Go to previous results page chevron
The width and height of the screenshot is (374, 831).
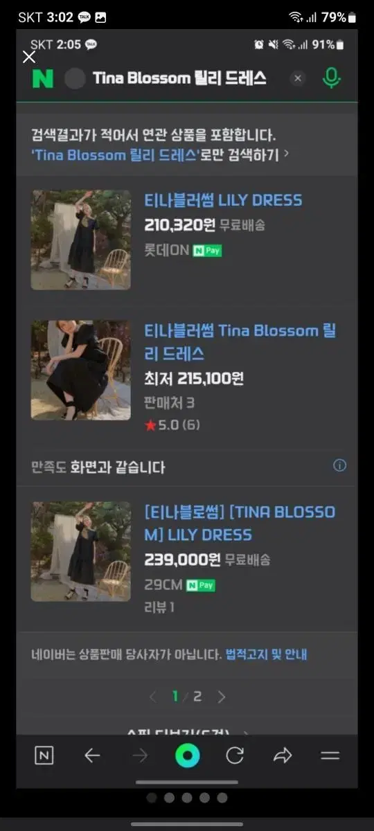pyautogui.click(x=153, y=697)
